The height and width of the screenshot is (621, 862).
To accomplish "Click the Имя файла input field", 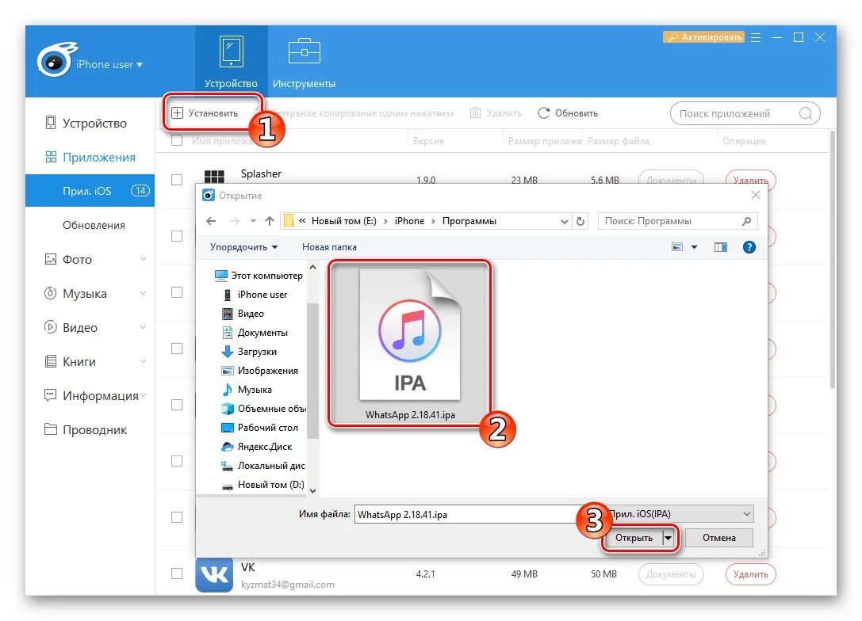I will click(470, 515).
